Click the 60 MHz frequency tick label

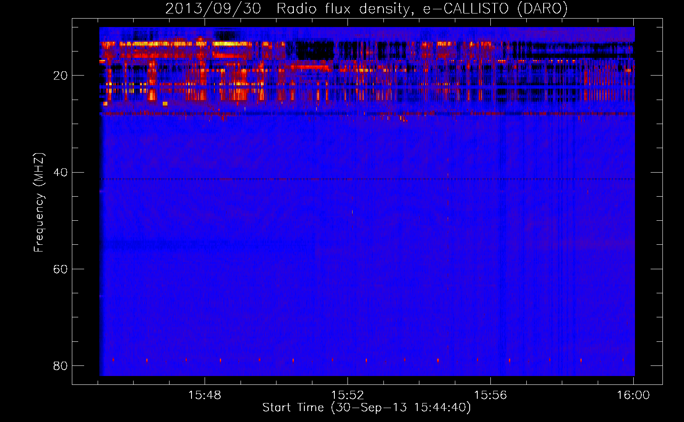click(x=60, y=269)
